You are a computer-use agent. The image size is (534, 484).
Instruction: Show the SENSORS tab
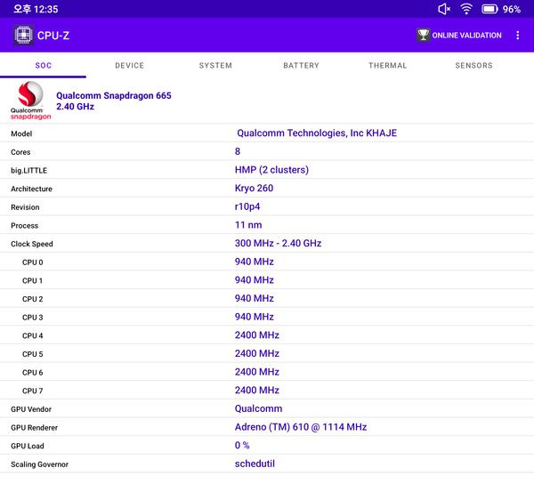coord(473,65)
